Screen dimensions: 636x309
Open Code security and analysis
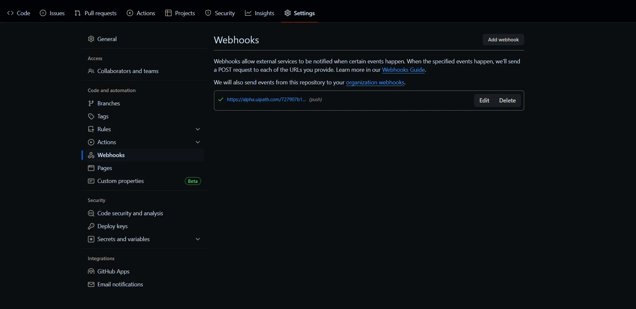pos(130,213)
